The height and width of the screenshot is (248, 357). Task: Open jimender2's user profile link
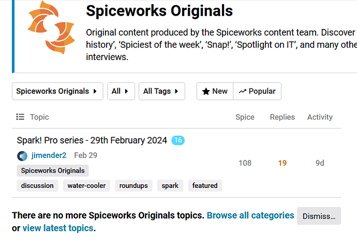tap(49, 155)
